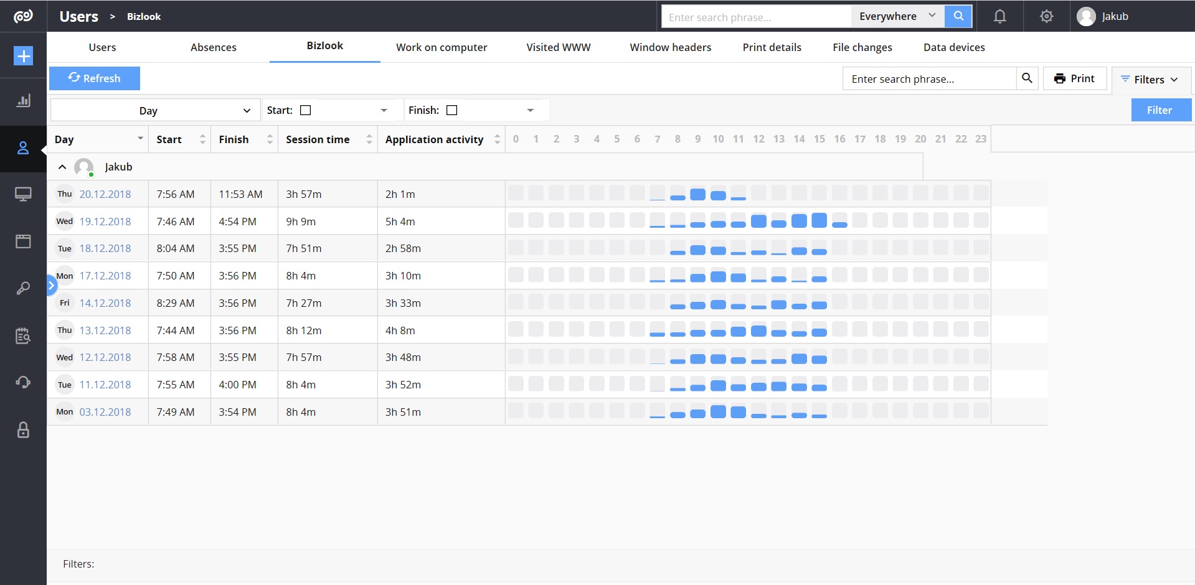
Task: Open the 14.12.2018 date link
Action: point(105,303)
